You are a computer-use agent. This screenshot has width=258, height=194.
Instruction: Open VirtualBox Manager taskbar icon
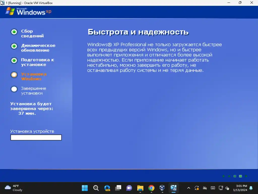(x=162, y=188)
